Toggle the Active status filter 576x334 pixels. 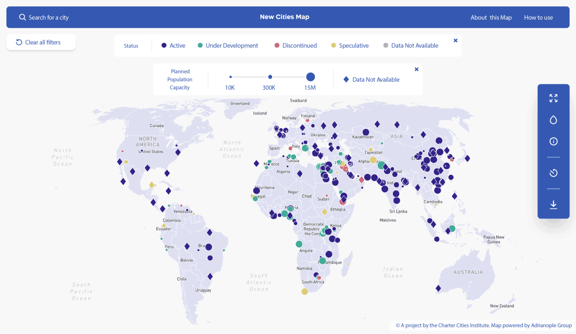click(x=173, y=45)
